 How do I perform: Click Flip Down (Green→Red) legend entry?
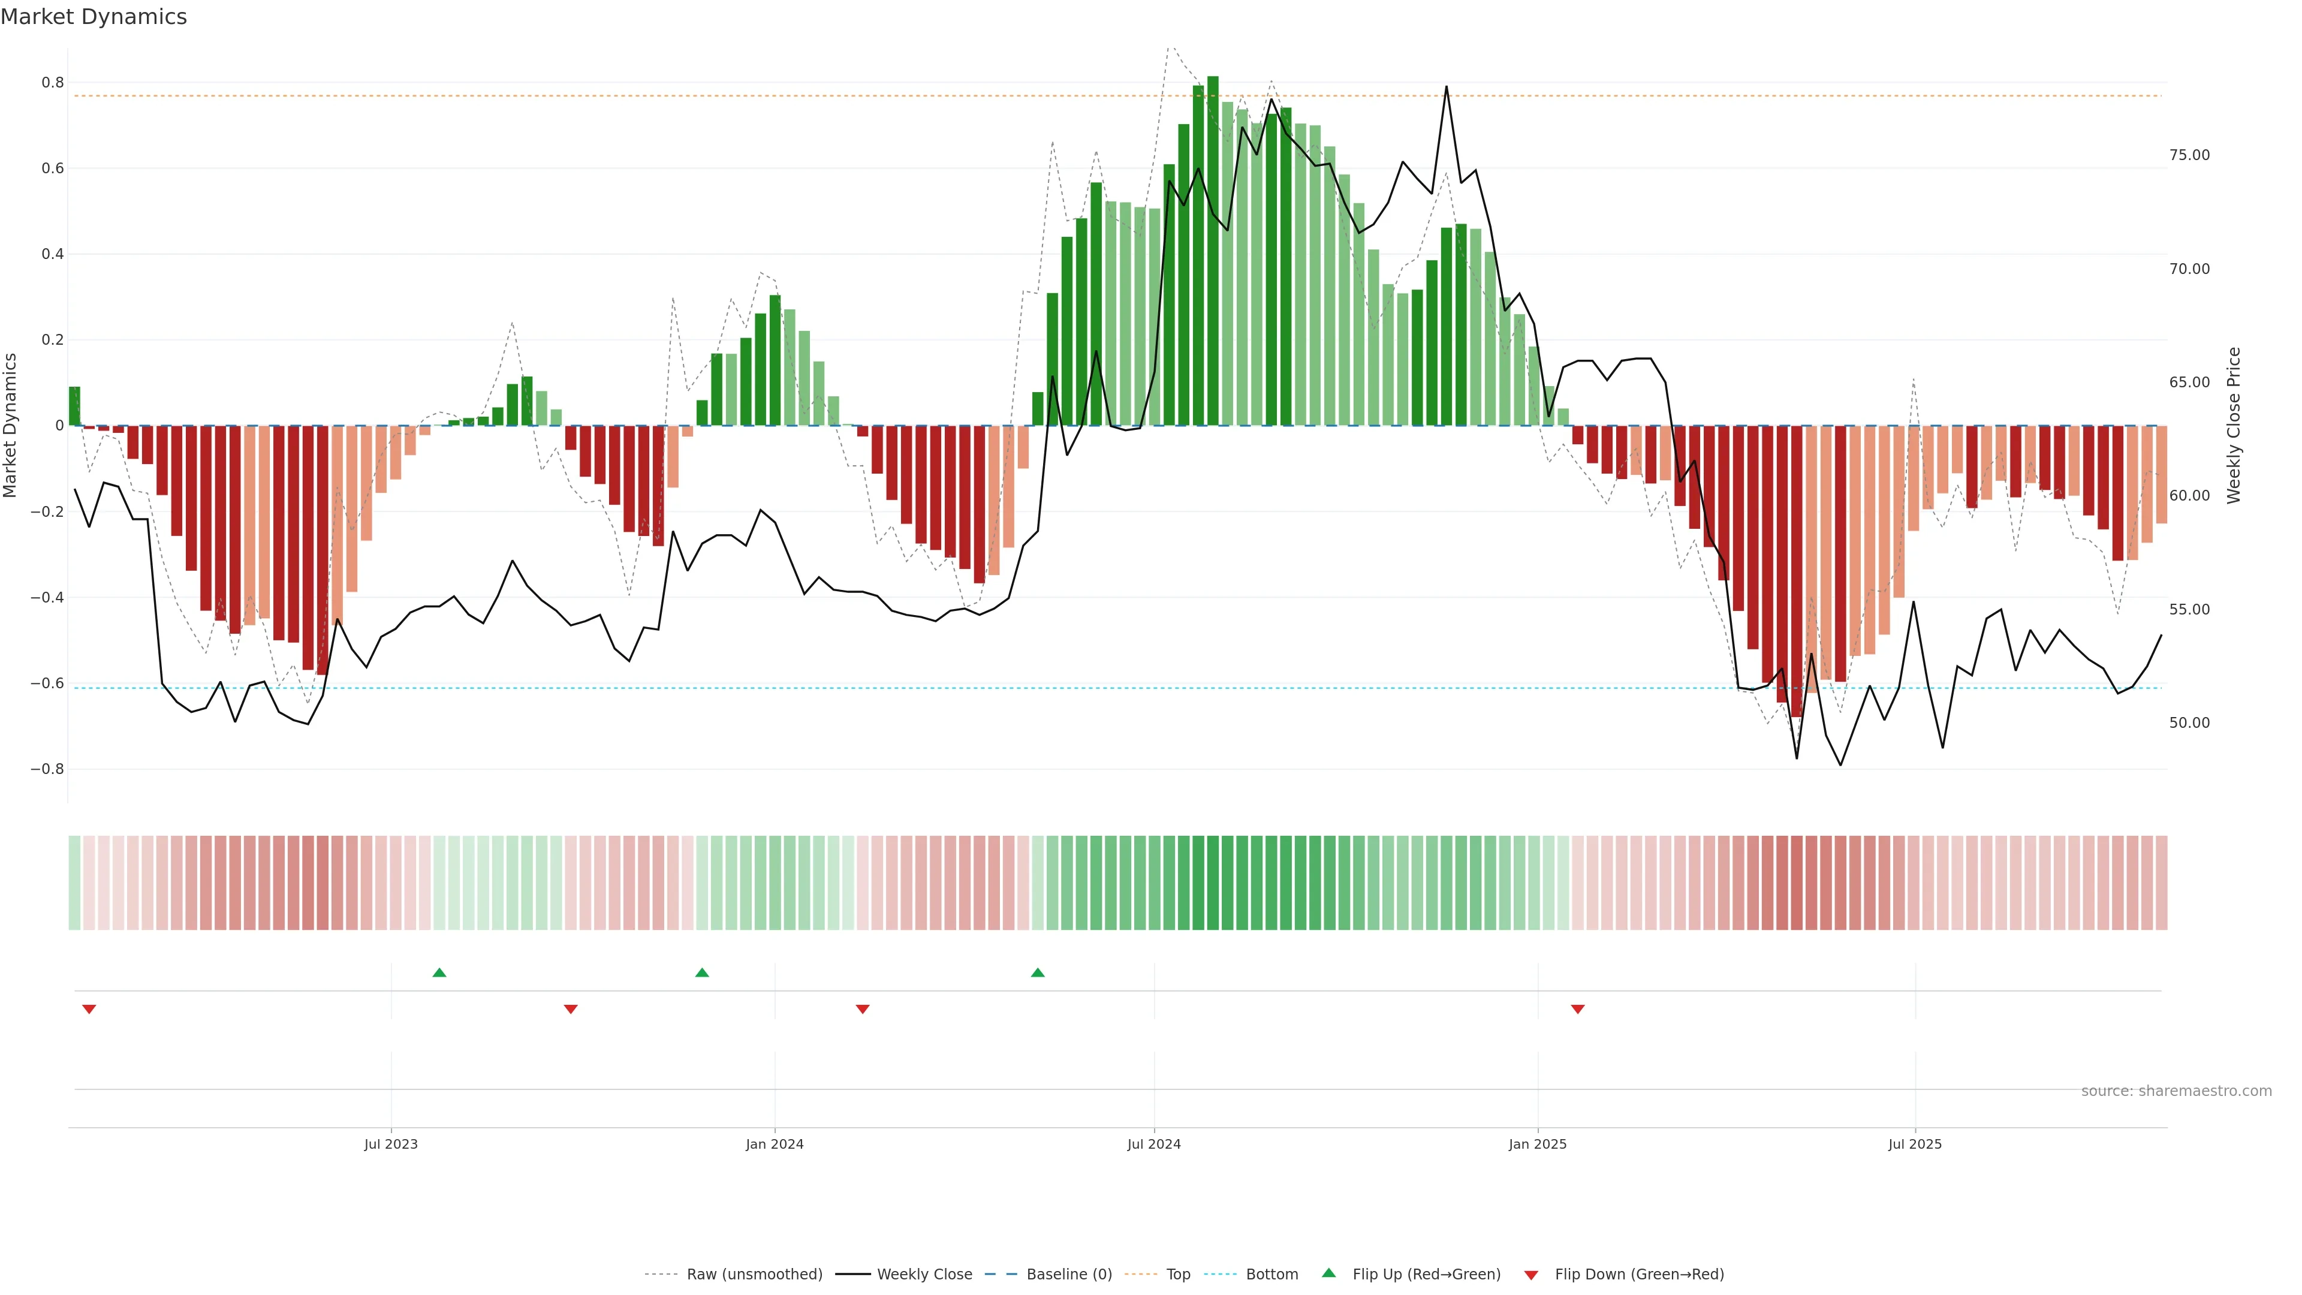pos(1639,1275)
